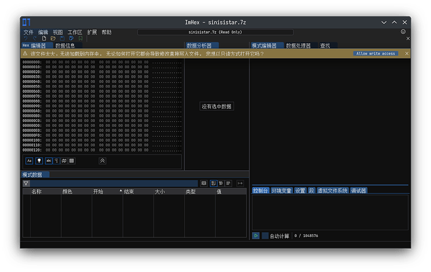
Task: Run pattern with green play button
Action: pos(256,236)
